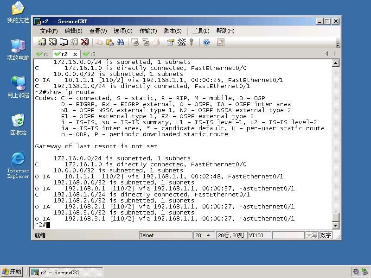The image size is (371, 278).
Task: Click the Public Key key icon
Action: click(192, 42)
